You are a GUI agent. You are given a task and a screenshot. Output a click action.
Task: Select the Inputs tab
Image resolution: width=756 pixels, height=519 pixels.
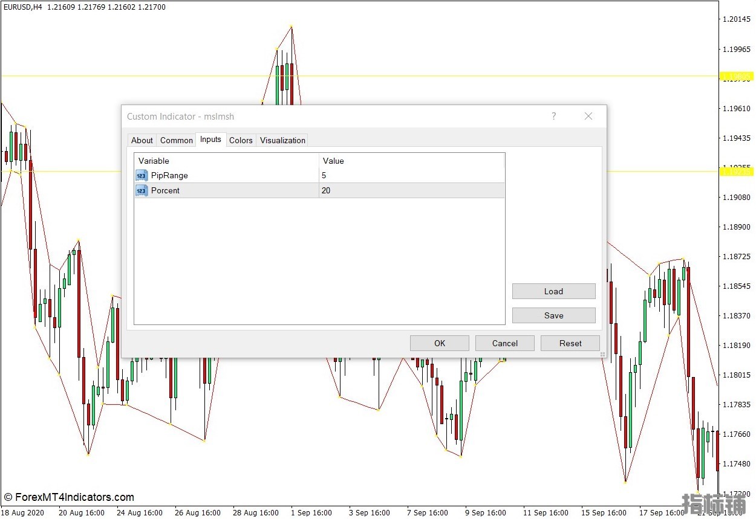point(210,140)
